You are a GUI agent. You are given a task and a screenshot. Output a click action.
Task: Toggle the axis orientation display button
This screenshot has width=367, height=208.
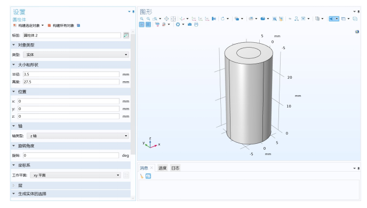click(x=141, y=25)
